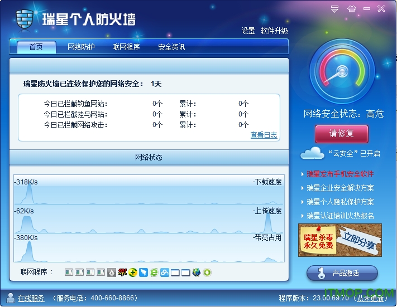Viewport: 397px width, 307px height.
Task: Select the green download-arrow program icon
Action: pos(207,272)
